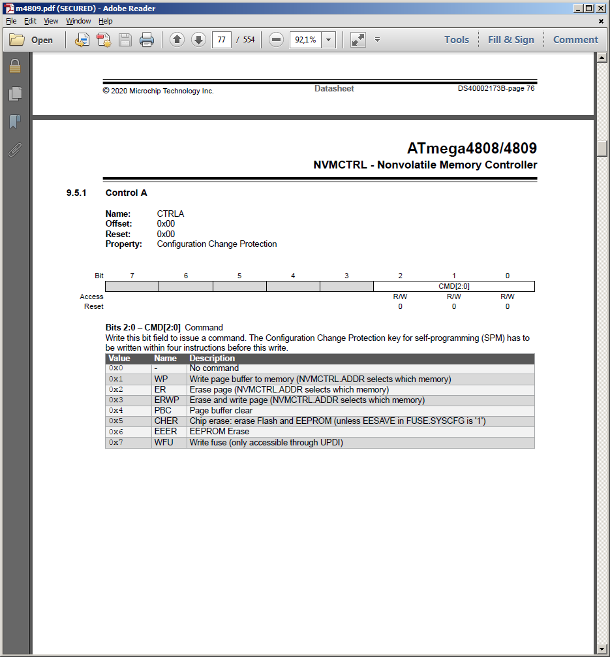Click the Open text label in toolbar
Viewport: 610px width, 657px height.
pos(42,40)
